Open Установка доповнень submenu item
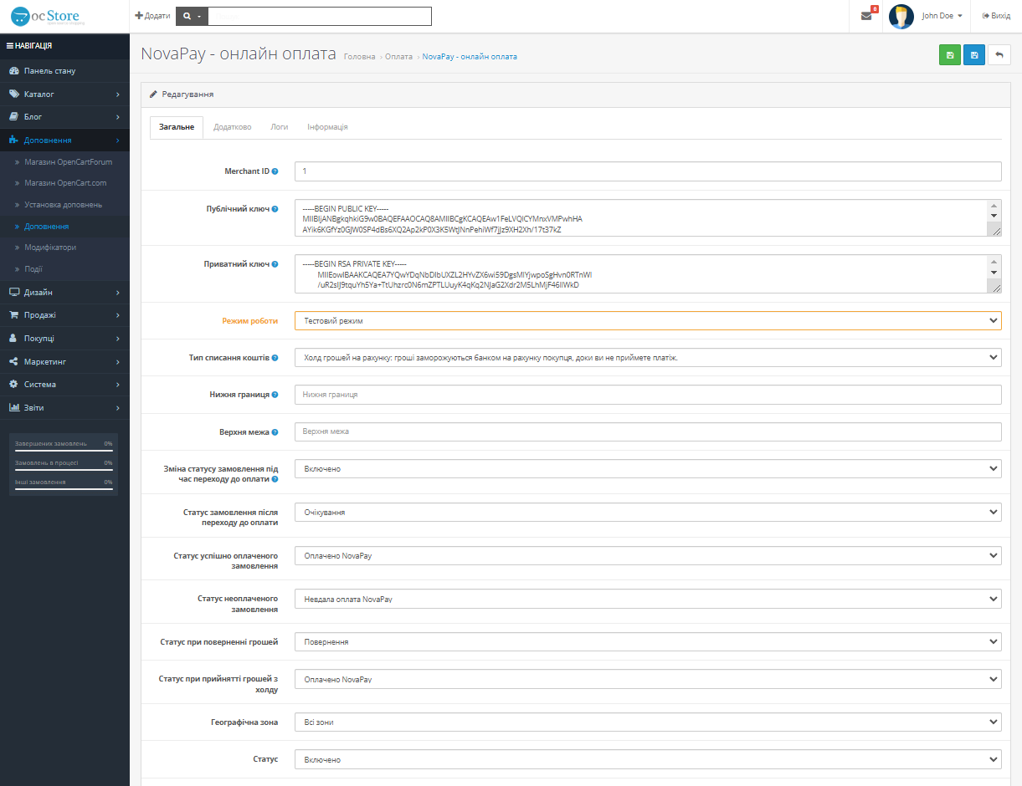Screen dimensions: 1022x786 (x=64, y=205)
